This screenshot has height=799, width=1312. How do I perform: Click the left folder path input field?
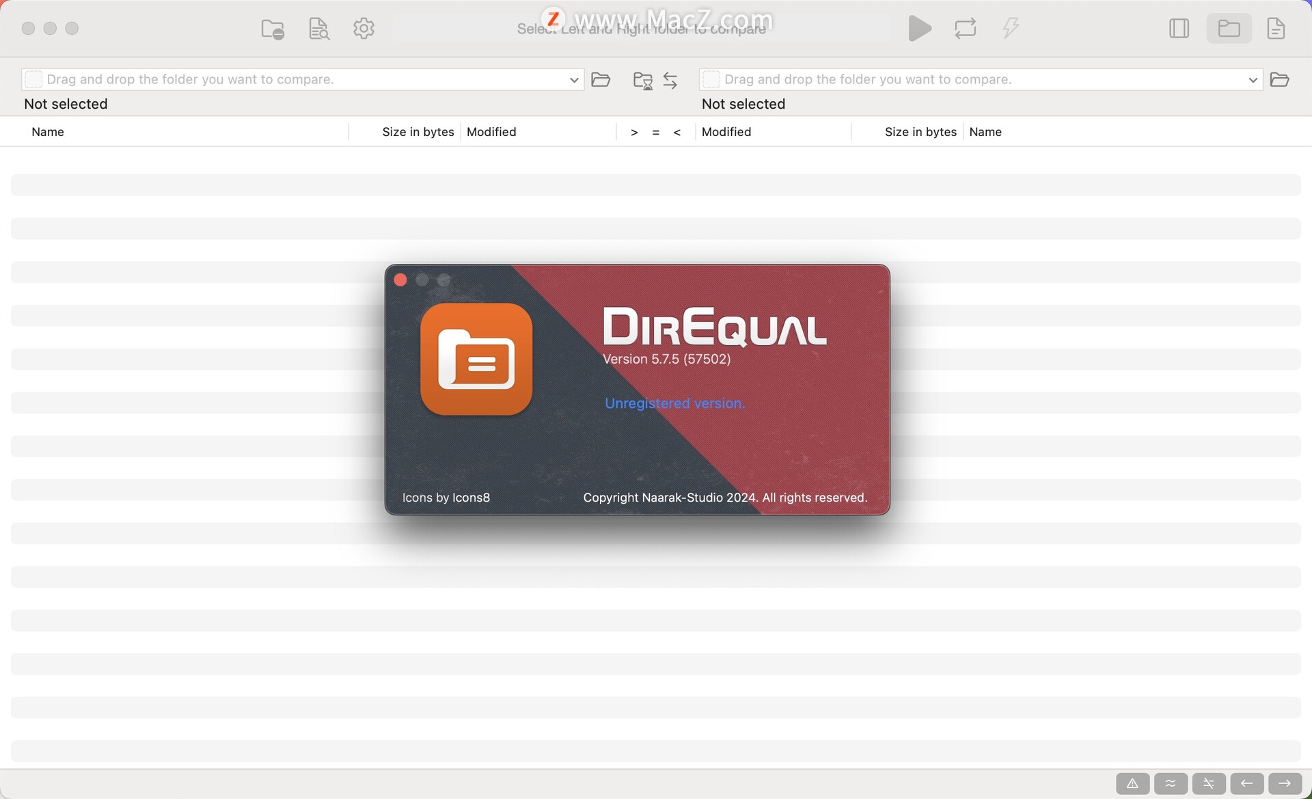click(x=303, y=79)
